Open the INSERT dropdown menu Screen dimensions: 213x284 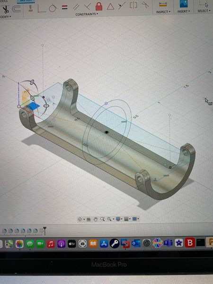(184, 11)
